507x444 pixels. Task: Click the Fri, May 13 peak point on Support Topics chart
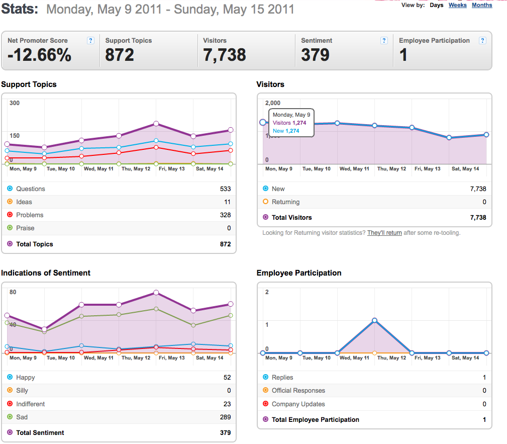pos(156,124)
